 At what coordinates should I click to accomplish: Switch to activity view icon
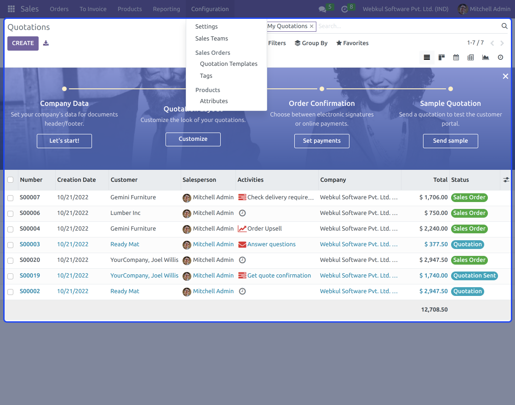pos(501,58)
